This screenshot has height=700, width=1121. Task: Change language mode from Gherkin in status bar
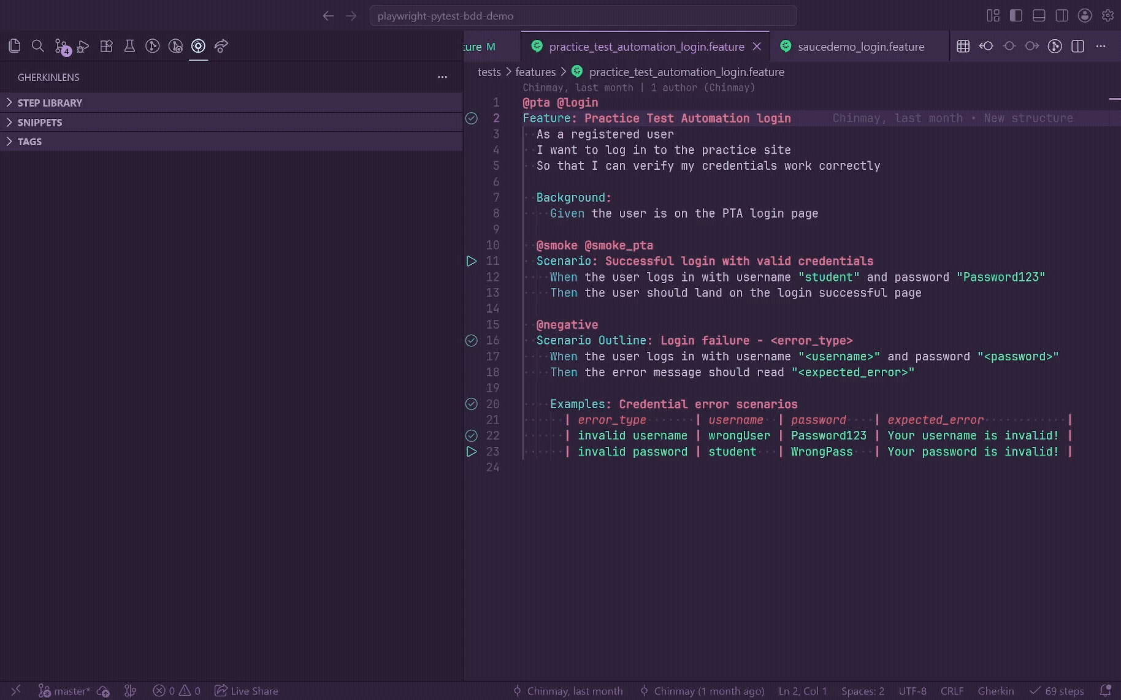pyautogui.click(x=995, y=691)
